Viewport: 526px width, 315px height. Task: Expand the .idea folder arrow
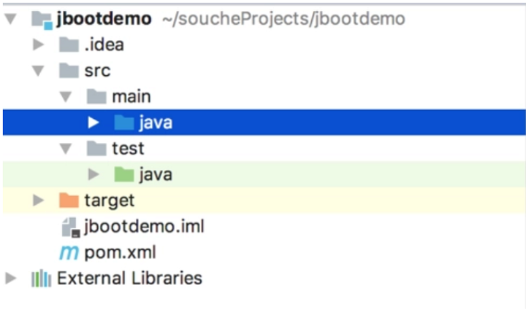pyautogui.click(x=38, y=44)
